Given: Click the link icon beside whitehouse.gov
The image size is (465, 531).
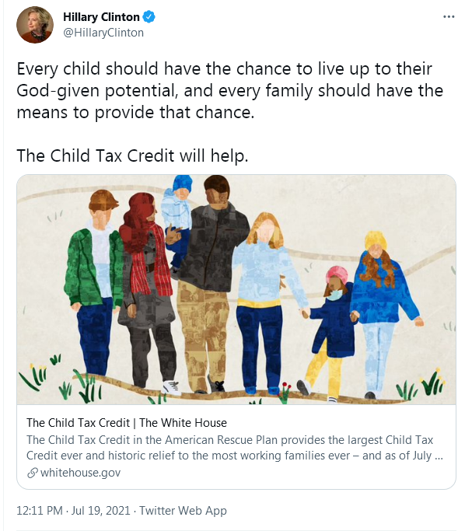Looking at the screenshot, I should click(x=32, y=473).
